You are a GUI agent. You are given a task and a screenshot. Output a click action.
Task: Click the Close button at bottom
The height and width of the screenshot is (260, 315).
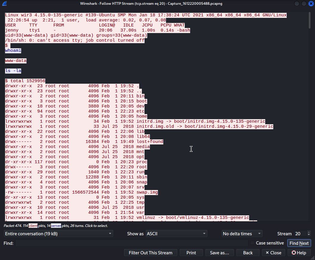coord(273,253)
